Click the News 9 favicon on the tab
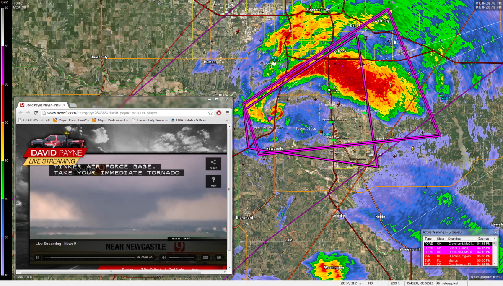This screenshot has width=503, height=286. pyautogui.click(x=22, y=105)
